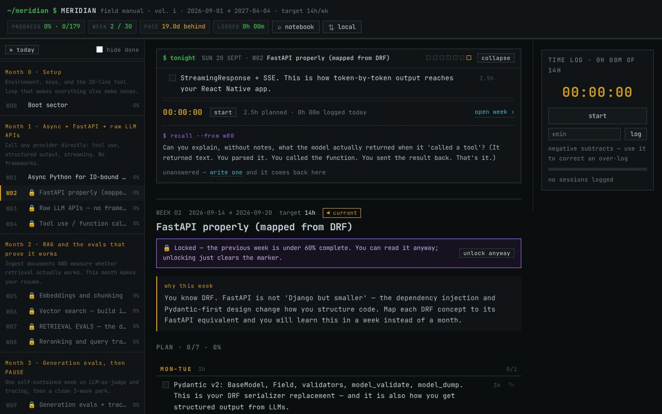Select the Month 2 · RAG heading

[x=65, y=249]
